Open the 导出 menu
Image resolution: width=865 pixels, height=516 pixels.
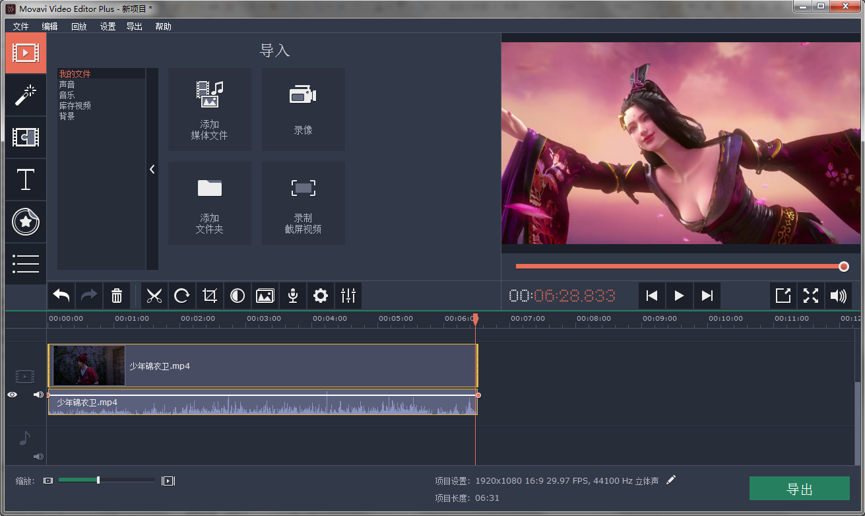(134, 26)
